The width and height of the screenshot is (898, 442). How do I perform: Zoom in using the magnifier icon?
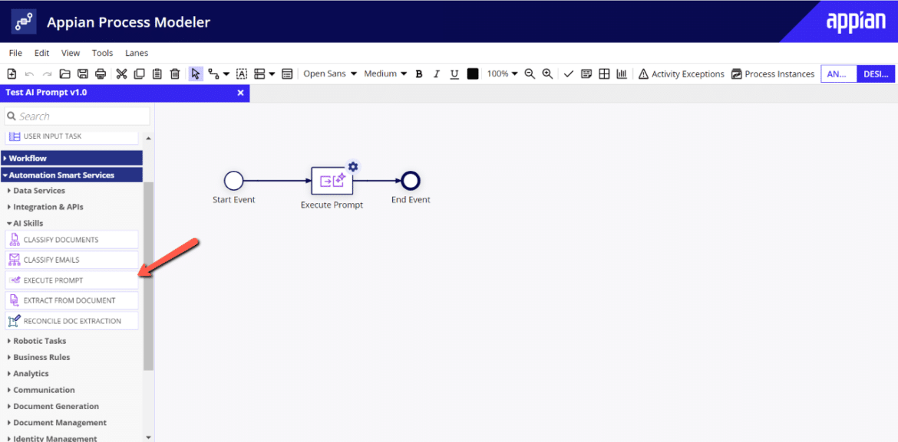pos(546,73)
